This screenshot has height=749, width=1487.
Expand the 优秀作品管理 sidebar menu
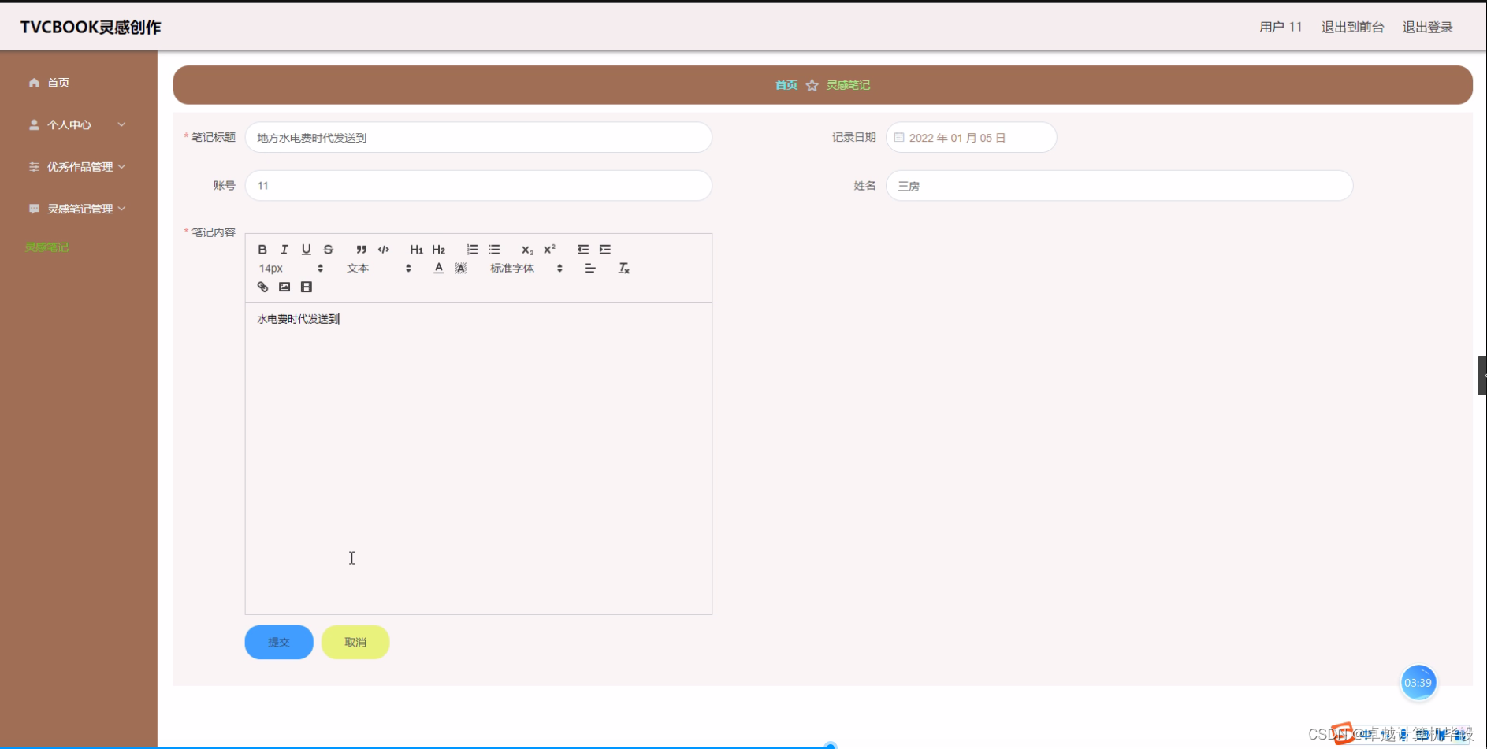(77, 167)
